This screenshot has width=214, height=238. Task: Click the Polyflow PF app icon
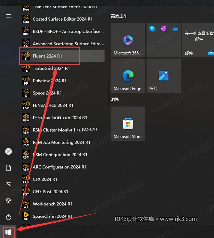coord(26,80)
